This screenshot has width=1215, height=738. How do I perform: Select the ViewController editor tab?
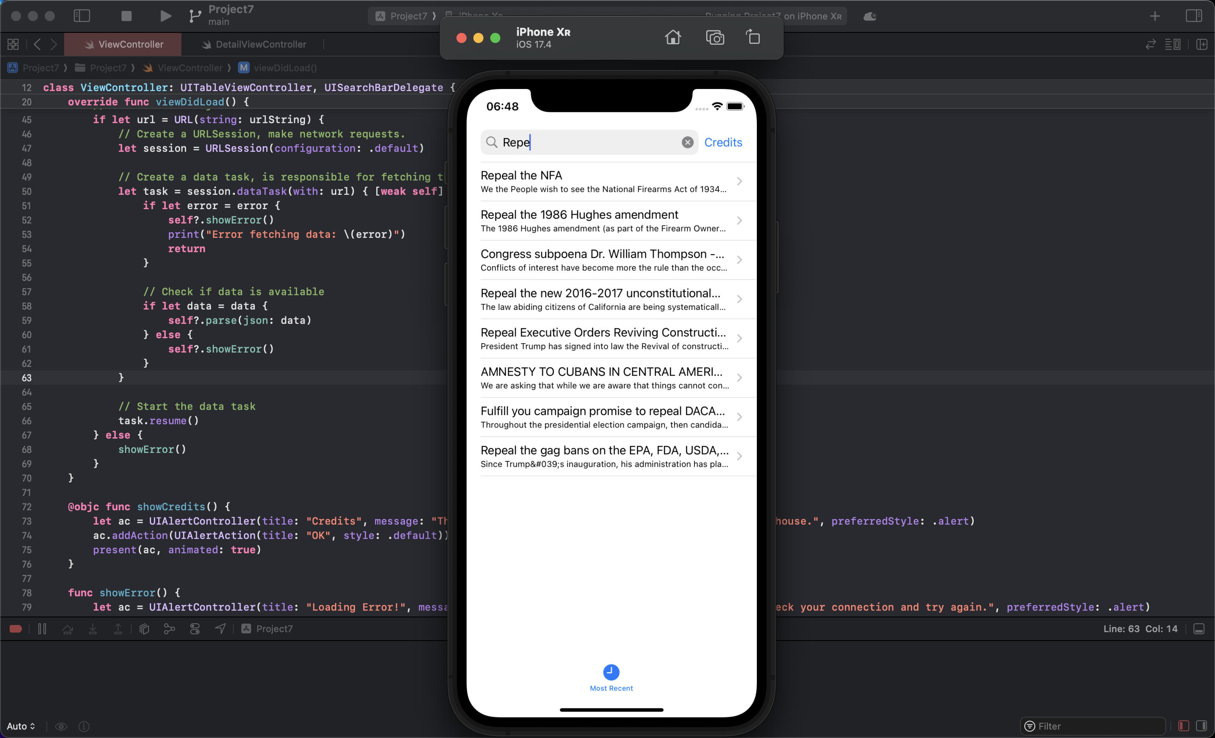pos(131,44)
